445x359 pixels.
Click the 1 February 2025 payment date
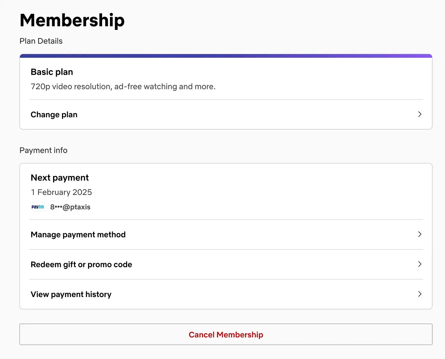(61, 192)
